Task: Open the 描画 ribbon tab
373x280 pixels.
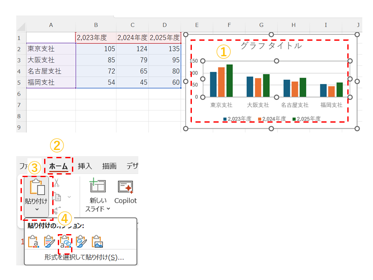Action: (x=109, y=166)
